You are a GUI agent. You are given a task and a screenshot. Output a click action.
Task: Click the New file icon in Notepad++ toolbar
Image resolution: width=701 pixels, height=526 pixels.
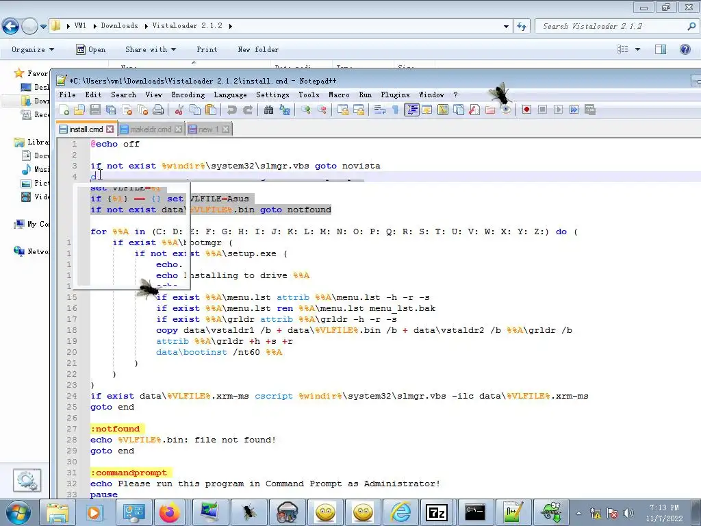click(64, 110)
